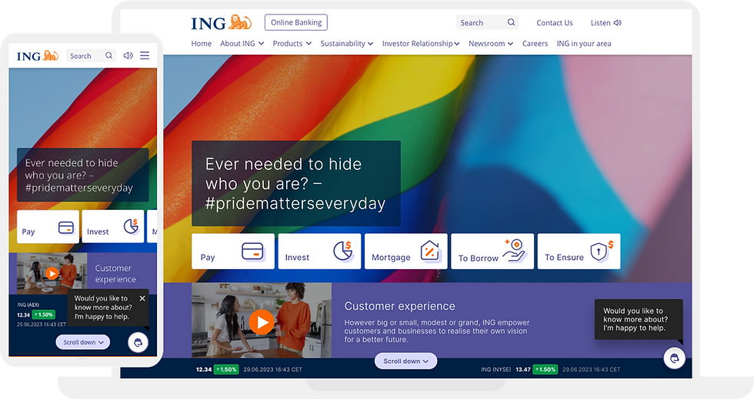Click the Listen link text
Viewport: 754px width, 400px height.
[x=600, y=22]
